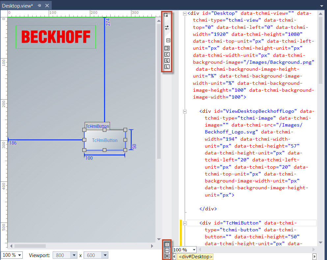Screen dimensions: 327x260
Task: Click the closing </div> tag in code
Action: click(x=208, y=209)
